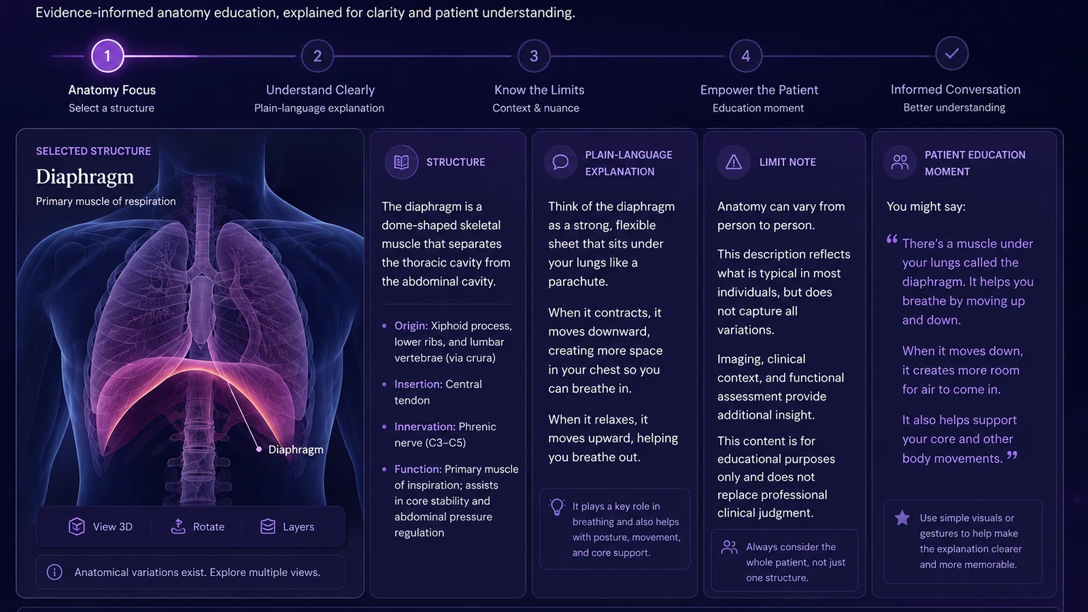Click the View 3D cube icon
1088x612 pixels.
[x=77, y=526]
